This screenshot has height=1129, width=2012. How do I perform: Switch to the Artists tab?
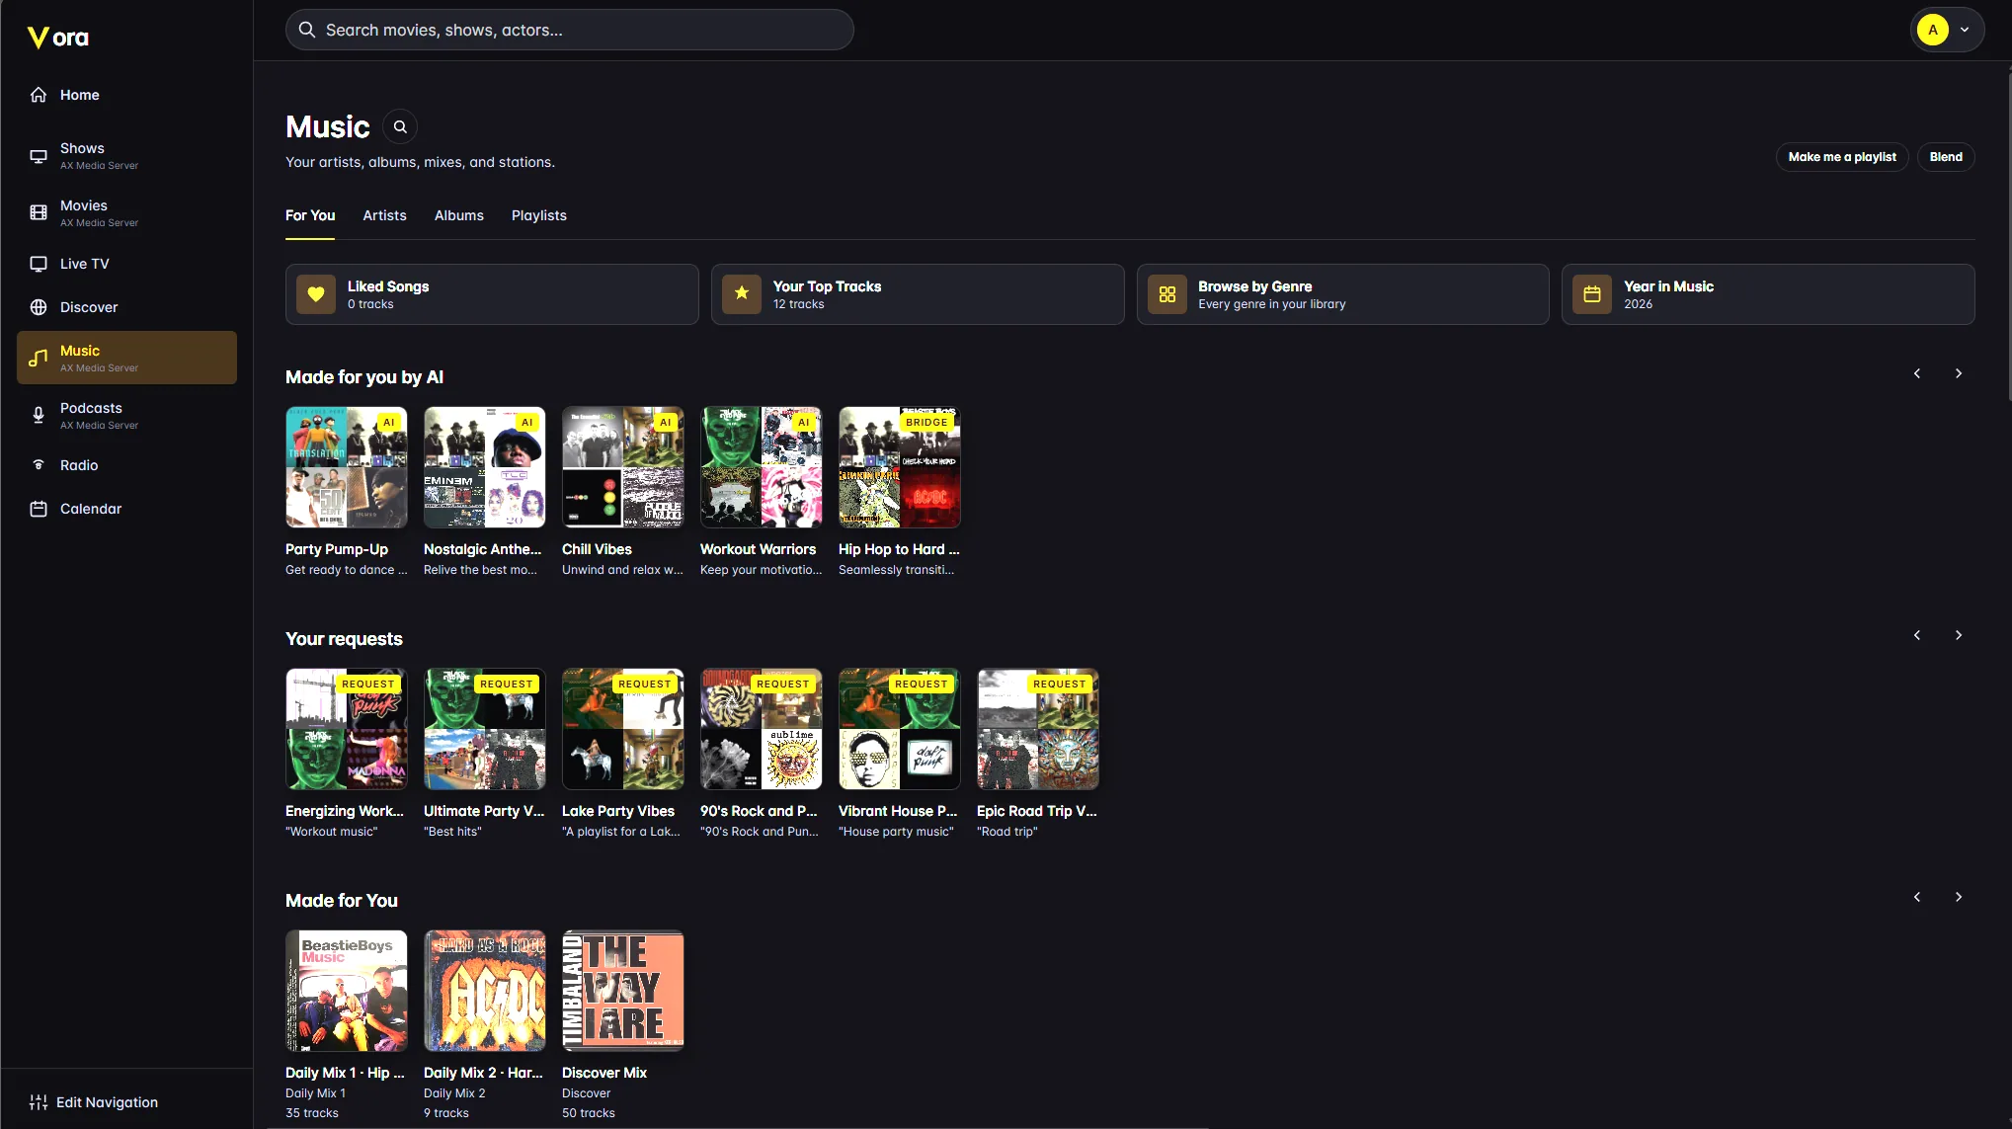(384, 215)
